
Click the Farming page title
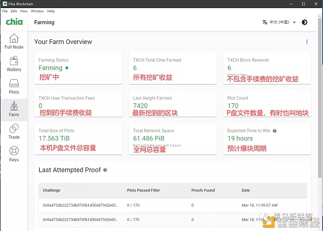tap(44, 22)
